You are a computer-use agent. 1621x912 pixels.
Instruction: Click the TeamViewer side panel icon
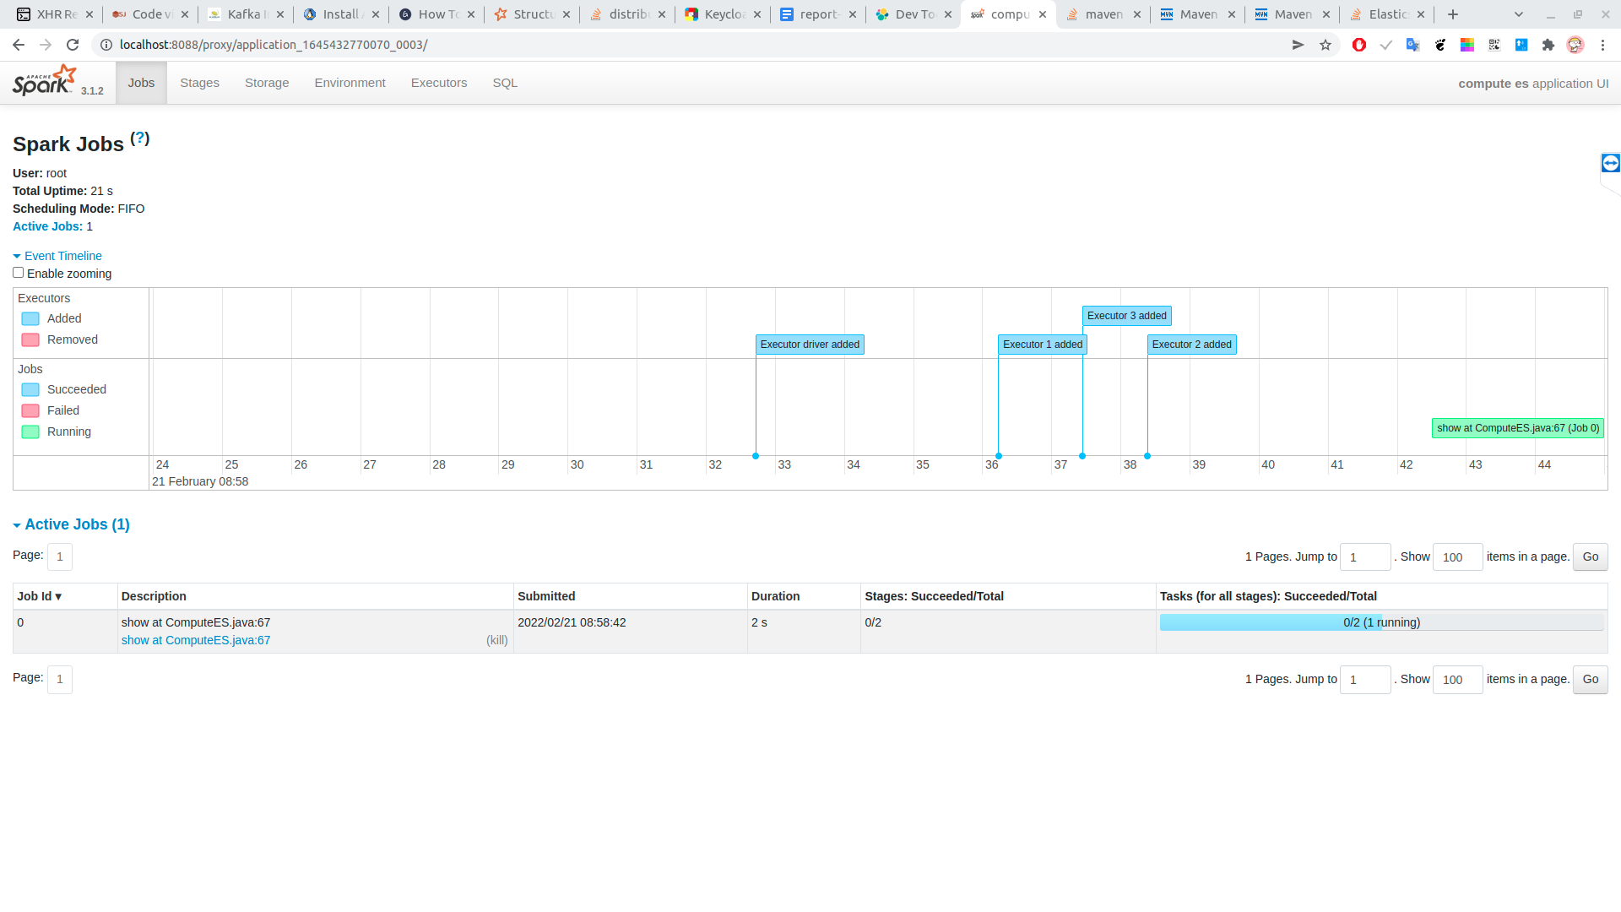1610,163
